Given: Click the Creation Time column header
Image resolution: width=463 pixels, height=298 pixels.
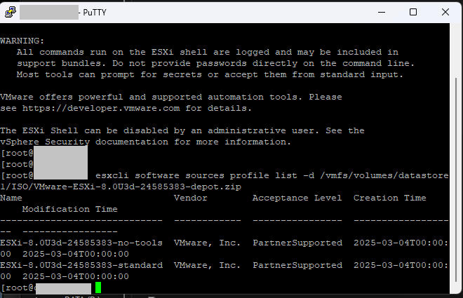Looking at the screenshot, I should pos(390,198).
